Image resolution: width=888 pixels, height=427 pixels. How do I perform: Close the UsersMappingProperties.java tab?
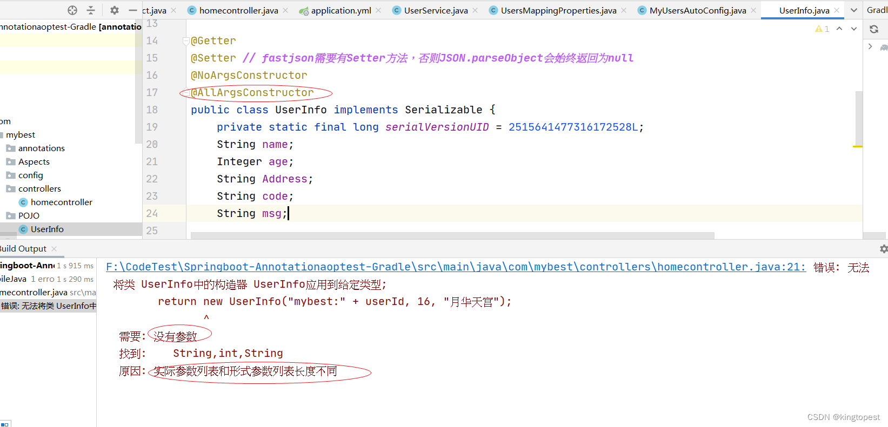[624, 10]
